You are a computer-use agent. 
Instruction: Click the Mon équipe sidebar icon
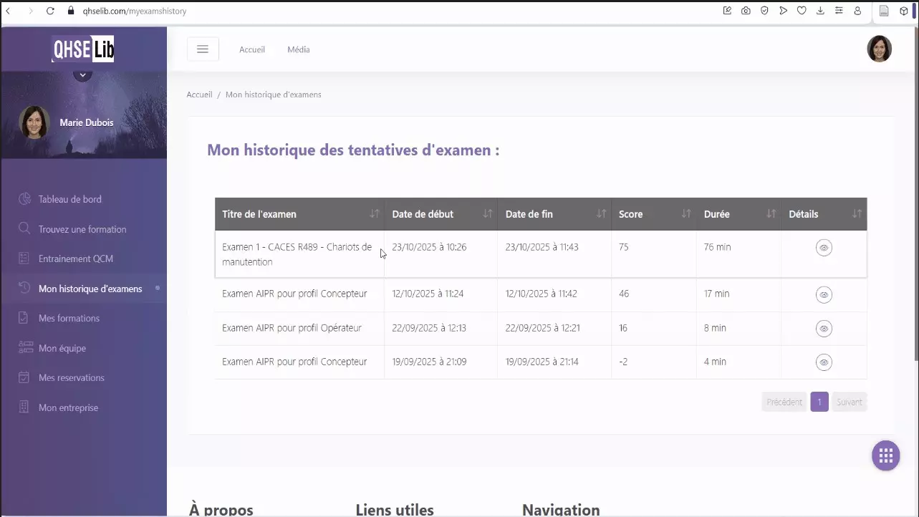(26, 348)
